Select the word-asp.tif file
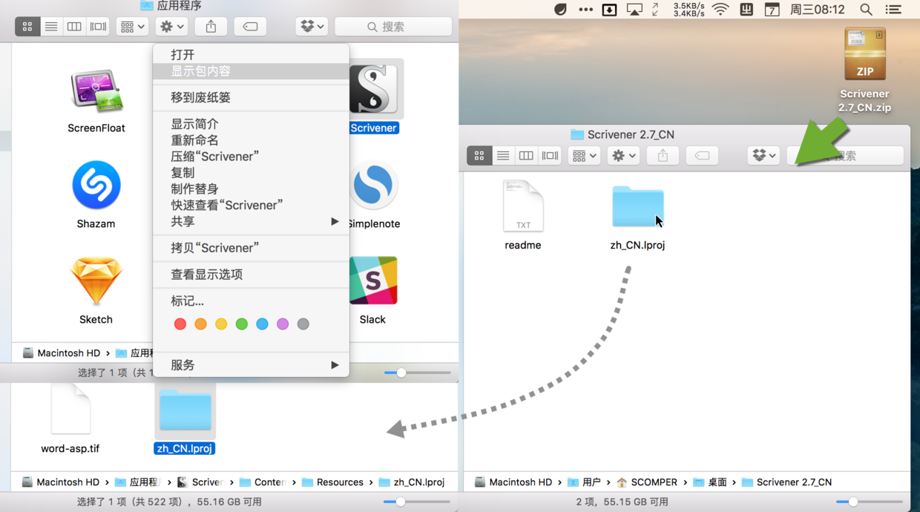 [70, 410]
